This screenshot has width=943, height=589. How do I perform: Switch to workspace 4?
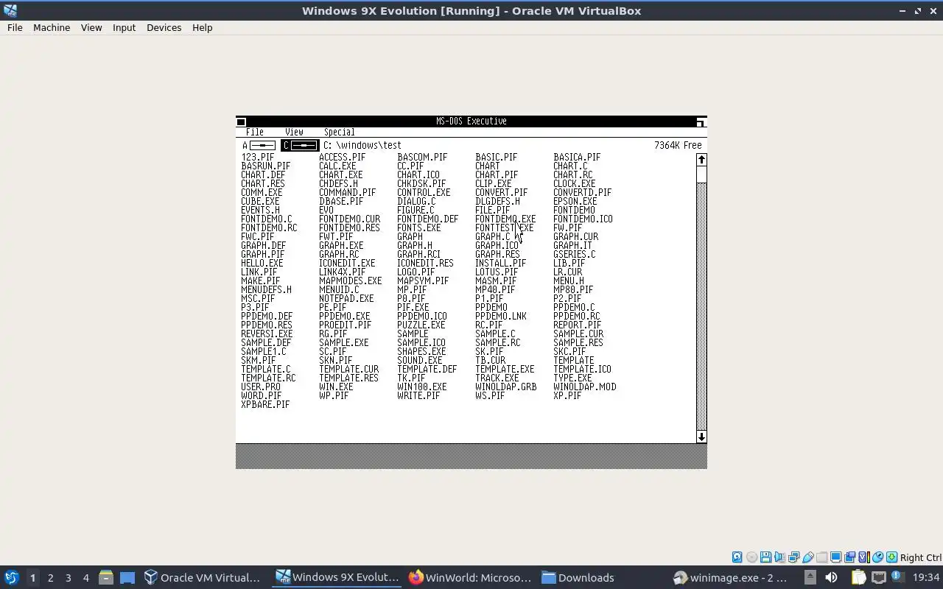(85, 577)
